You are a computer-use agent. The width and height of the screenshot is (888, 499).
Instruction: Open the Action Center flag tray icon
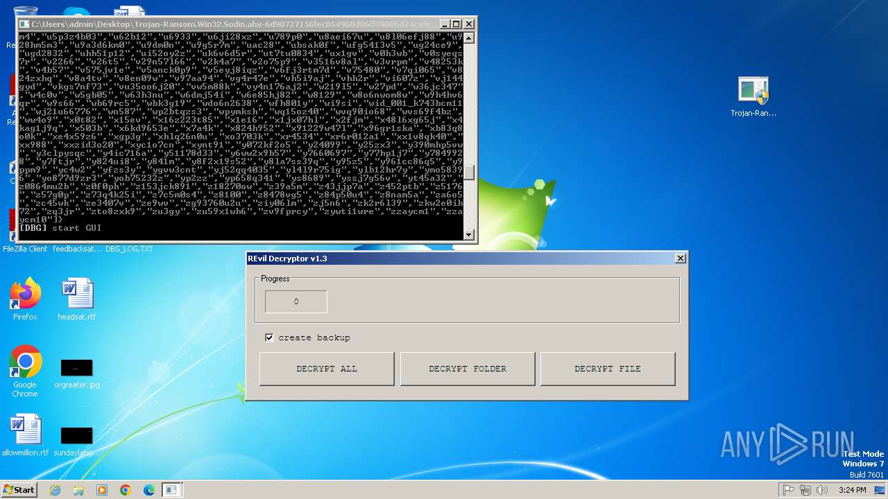(789, 490)
